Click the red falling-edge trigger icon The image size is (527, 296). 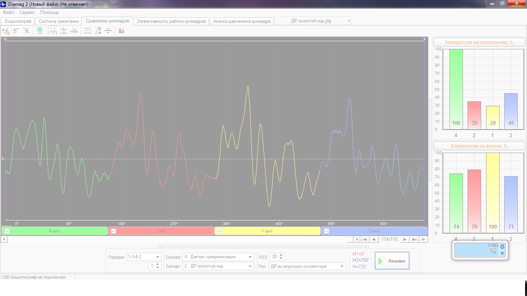pyautogui.click(x=26, y=31)
